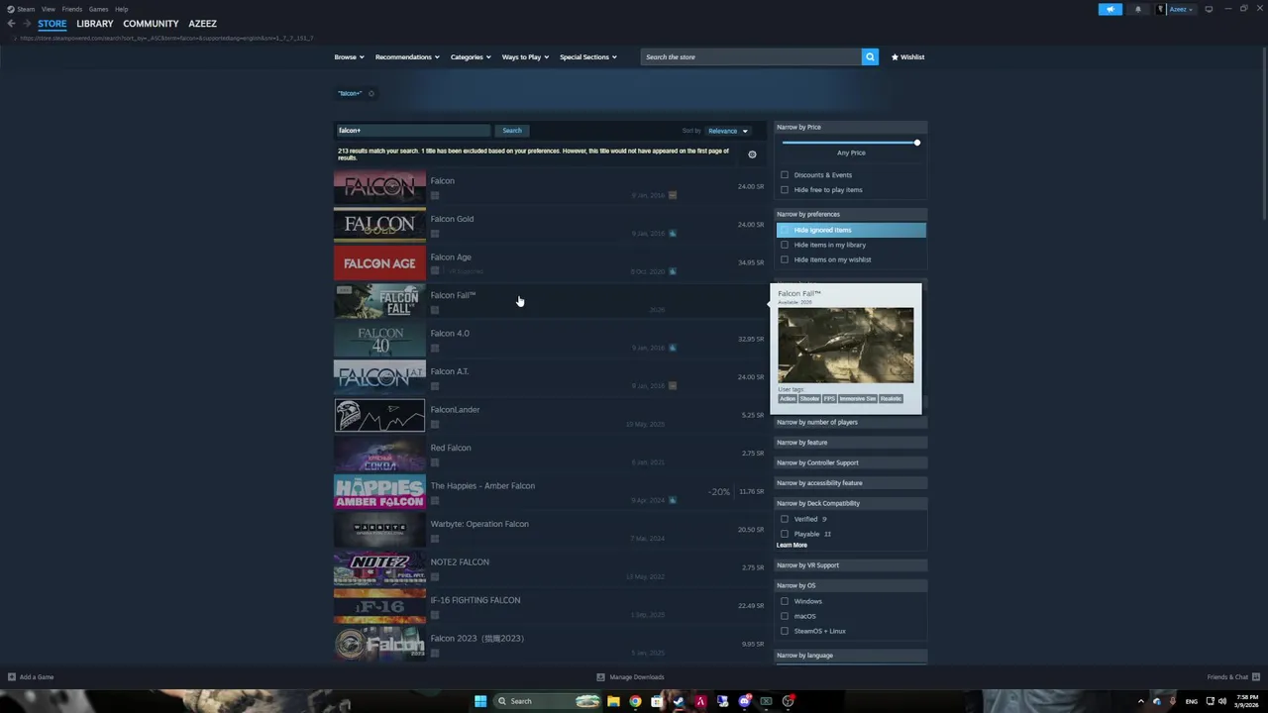Remove the "falcon+" search tag

tap(371, 93)
